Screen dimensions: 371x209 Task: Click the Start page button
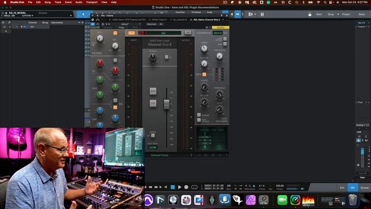coord(319,15)
